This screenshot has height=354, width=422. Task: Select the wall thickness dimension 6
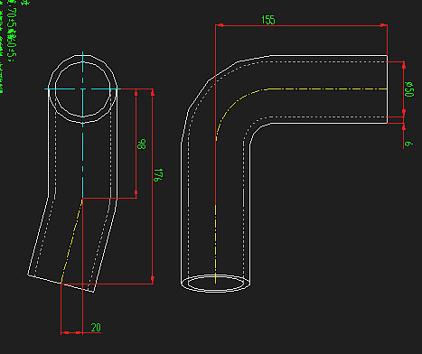click(408, 144)
